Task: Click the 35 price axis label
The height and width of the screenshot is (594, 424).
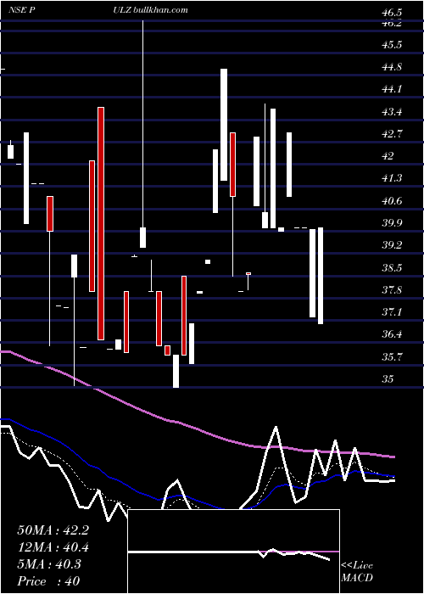Action: tap(388, 379)
